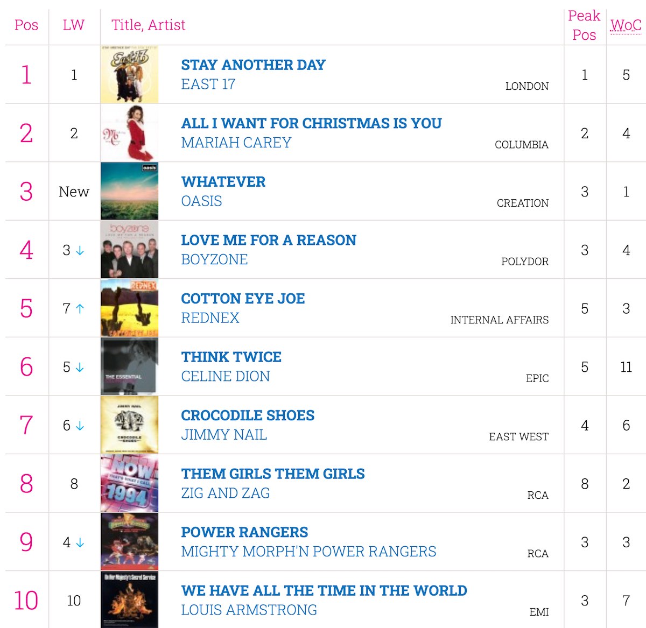Viewport: 646px width, 628px height.
Task: Open the Celine Dion cover thumbnail
Action: tap(129, 366)
